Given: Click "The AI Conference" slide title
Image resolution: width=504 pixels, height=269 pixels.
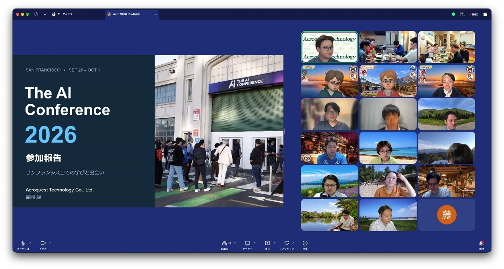Looking at the screenshot, I should pos(68,101).
